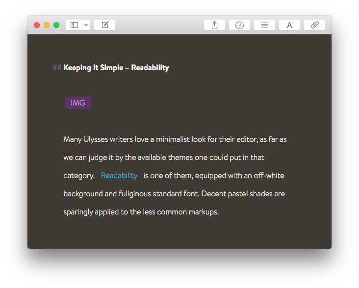Image resolution: width=359 pixels, height=288 pixels.
Task: Click the line 'we can judge it by the available themes'
Action: point(164,157)
